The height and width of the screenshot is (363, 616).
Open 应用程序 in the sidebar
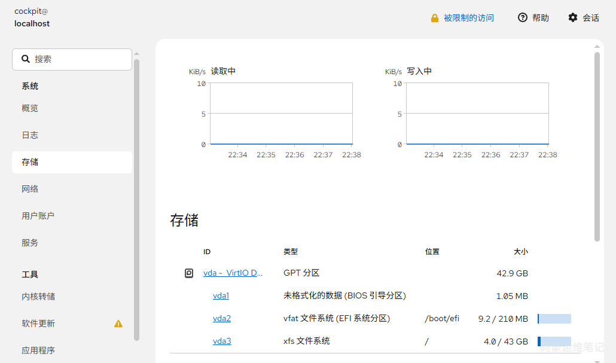[x=72, y=350]
